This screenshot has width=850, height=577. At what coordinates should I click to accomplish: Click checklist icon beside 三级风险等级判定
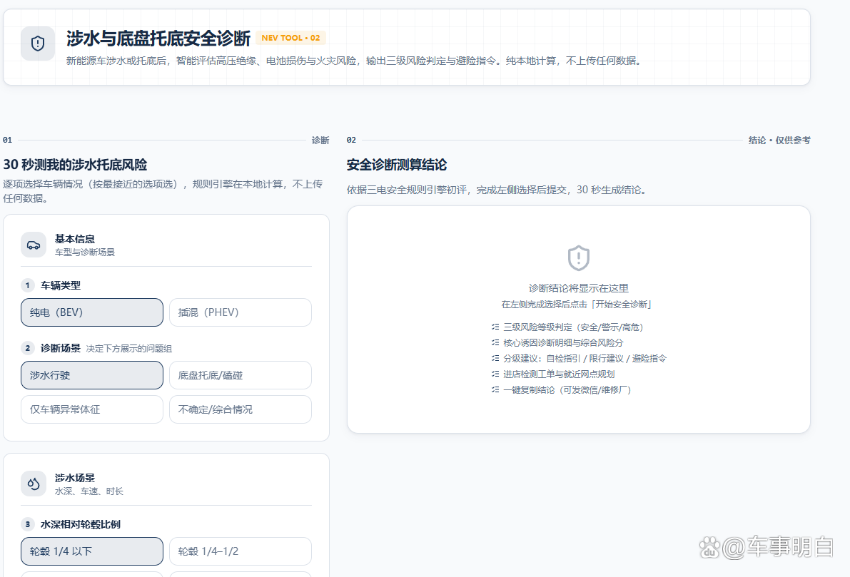coord(495,327)
